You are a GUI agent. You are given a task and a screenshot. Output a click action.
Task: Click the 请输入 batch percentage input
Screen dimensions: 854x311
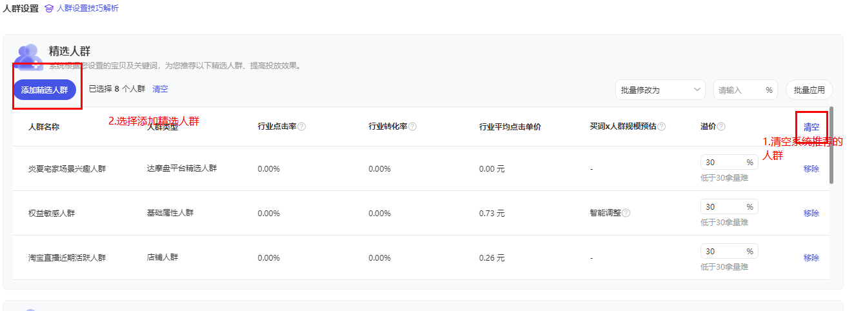[x=740, y=90]
